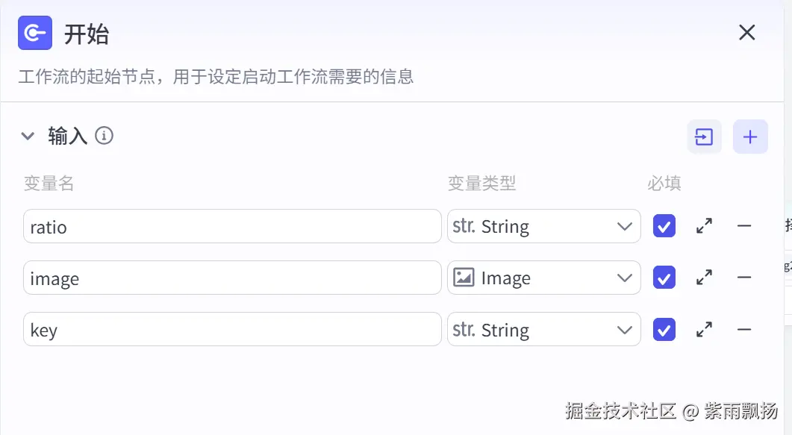The width and height of the screenshot is (792, 435).
Task: Remove the key variable
Action: (744, 329)
